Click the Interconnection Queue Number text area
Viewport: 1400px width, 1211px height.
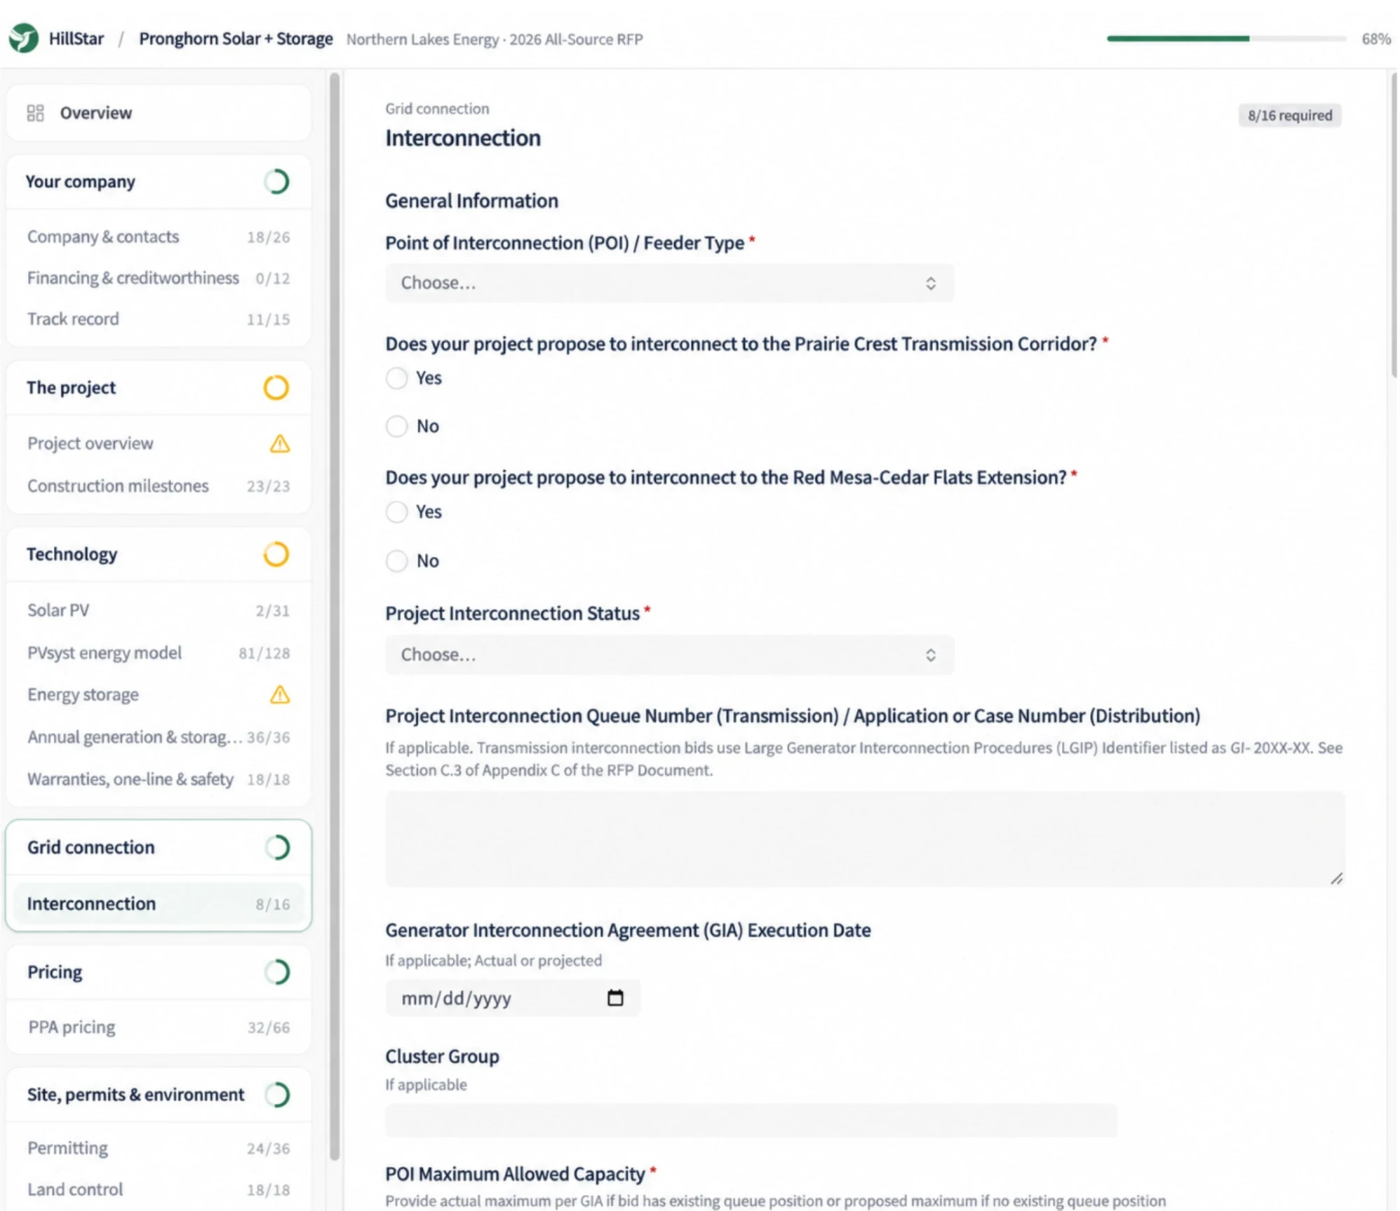point(864,839)
